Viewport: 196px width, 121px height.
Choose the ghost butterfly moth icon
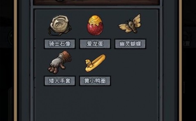pyautogui.click(x=130, y=24)
